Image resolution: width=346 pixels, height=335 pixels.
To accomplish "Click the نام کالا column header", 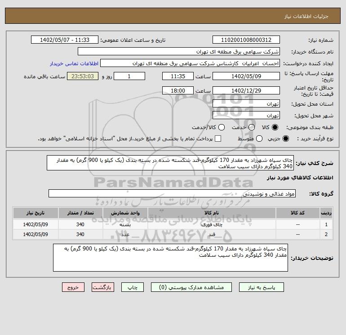I will click(212, 213).
